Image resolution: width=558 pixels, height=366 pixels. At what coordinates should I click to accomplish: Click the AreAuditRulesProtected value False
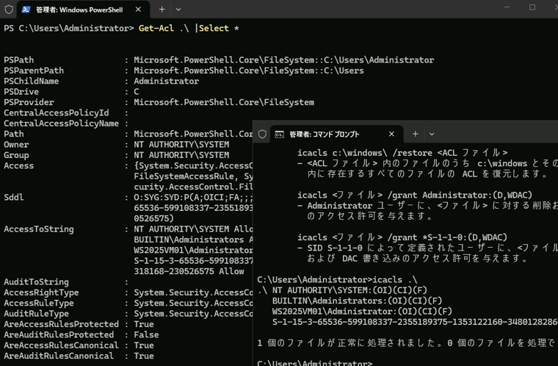pos(146,335)
